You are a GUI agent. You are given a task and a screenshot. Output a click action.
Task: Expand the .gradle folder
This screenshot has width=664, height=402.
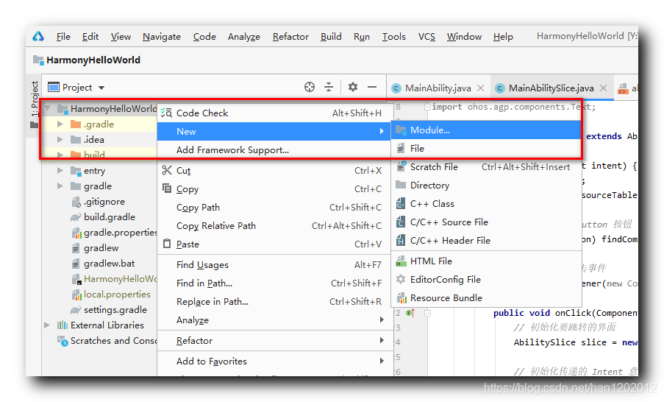60,124
